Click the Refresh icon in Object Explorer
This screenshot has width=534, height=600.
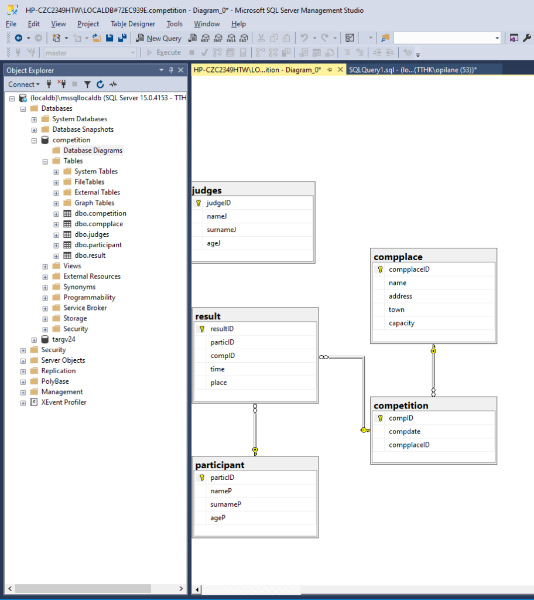[100, 84]
